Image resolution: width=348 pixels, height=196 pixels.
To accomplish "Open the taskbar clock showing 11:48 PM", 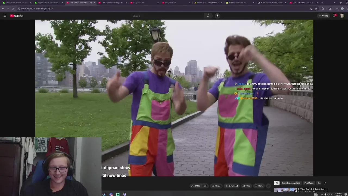I will (x=338, y=194).
